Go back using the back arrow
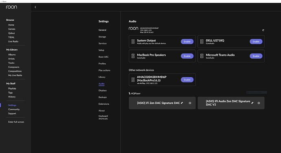Screen dimensions: 281x153 pos(35,7)
